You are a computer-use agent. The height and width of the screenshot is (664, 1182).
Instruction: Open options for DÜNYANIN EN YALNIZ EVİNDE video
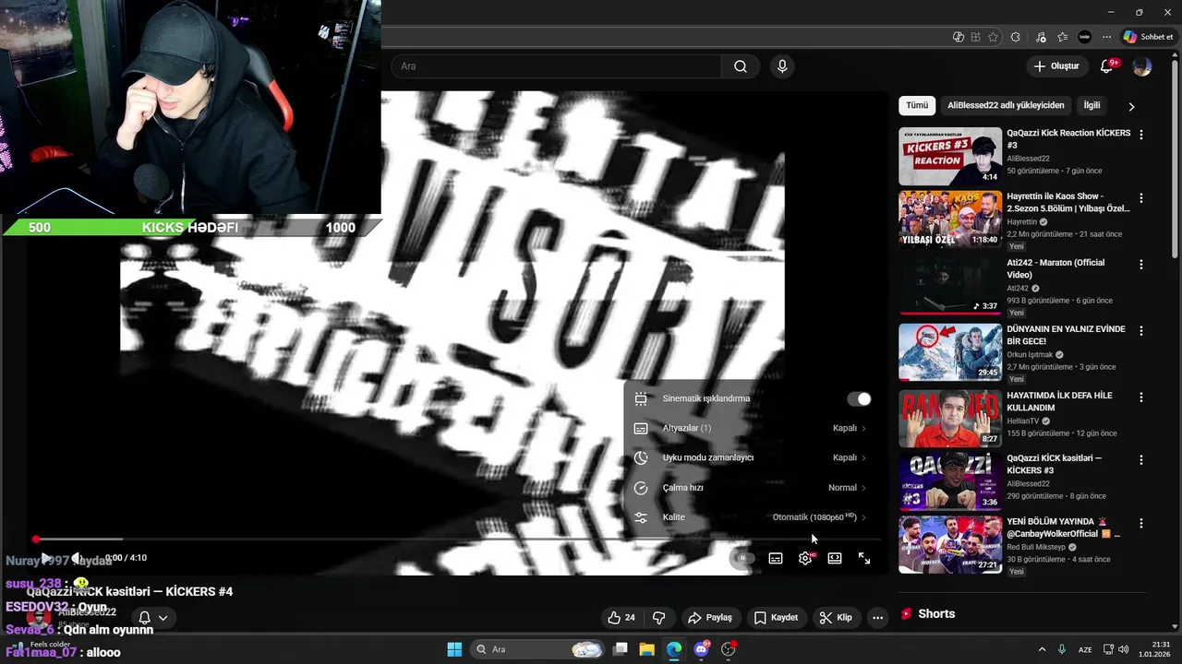[1141, 331]
